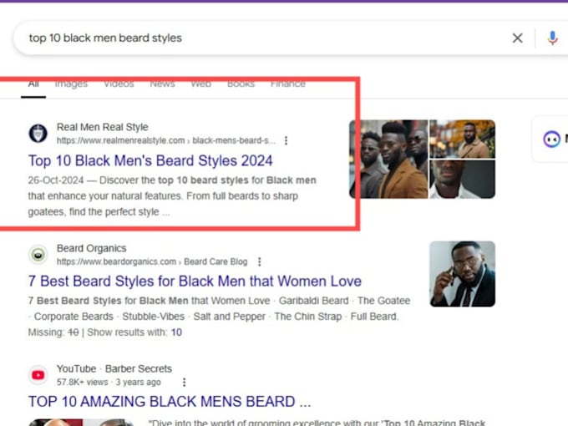The height and width of the screenshot is (426, 568).
Task: Open more options for Real Men Real Style result
Action: pyautogui.click(x=286, y=140)
